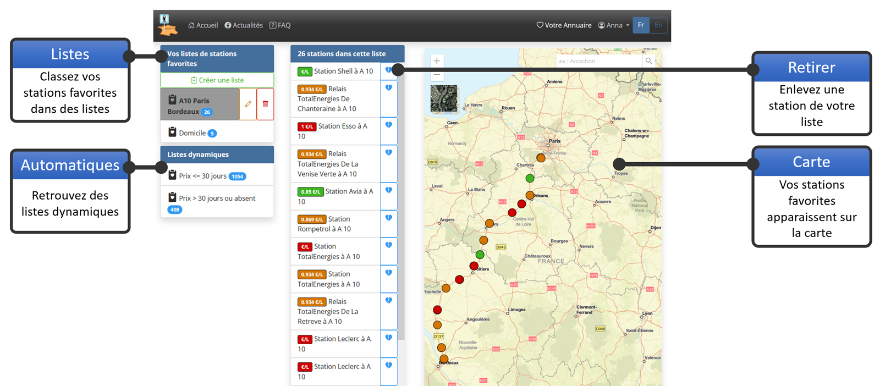This screenshot has height=386, width=880.
Task: Open the FAQ page from navbar
Action: coord(280,25)
